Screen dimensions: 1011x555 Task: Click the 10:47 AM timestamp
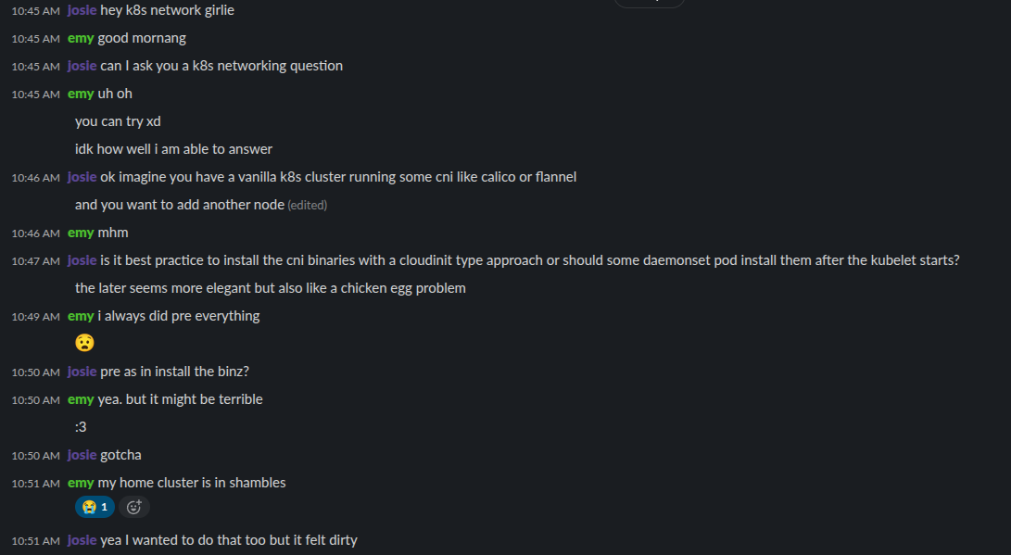(x=35, y=261)
